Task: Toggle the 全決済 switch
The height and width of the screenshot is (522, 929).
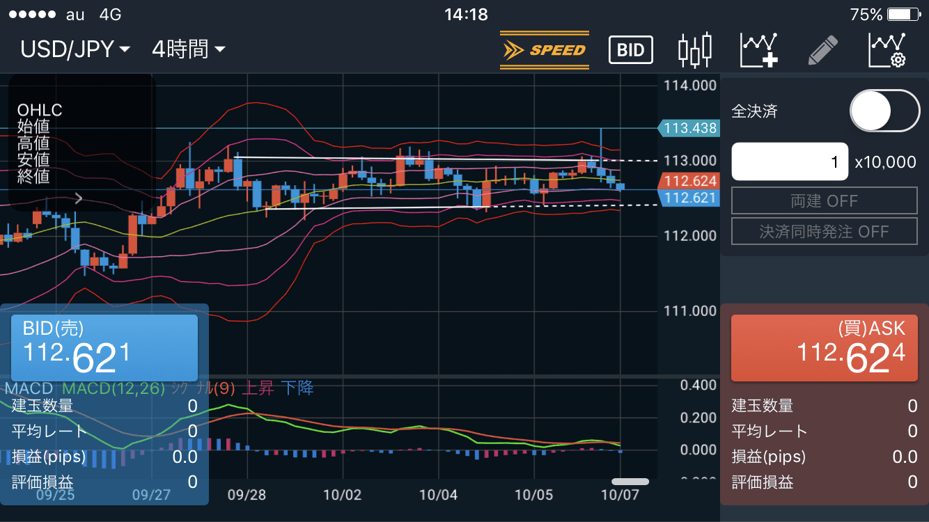Action: coord(885,111)
